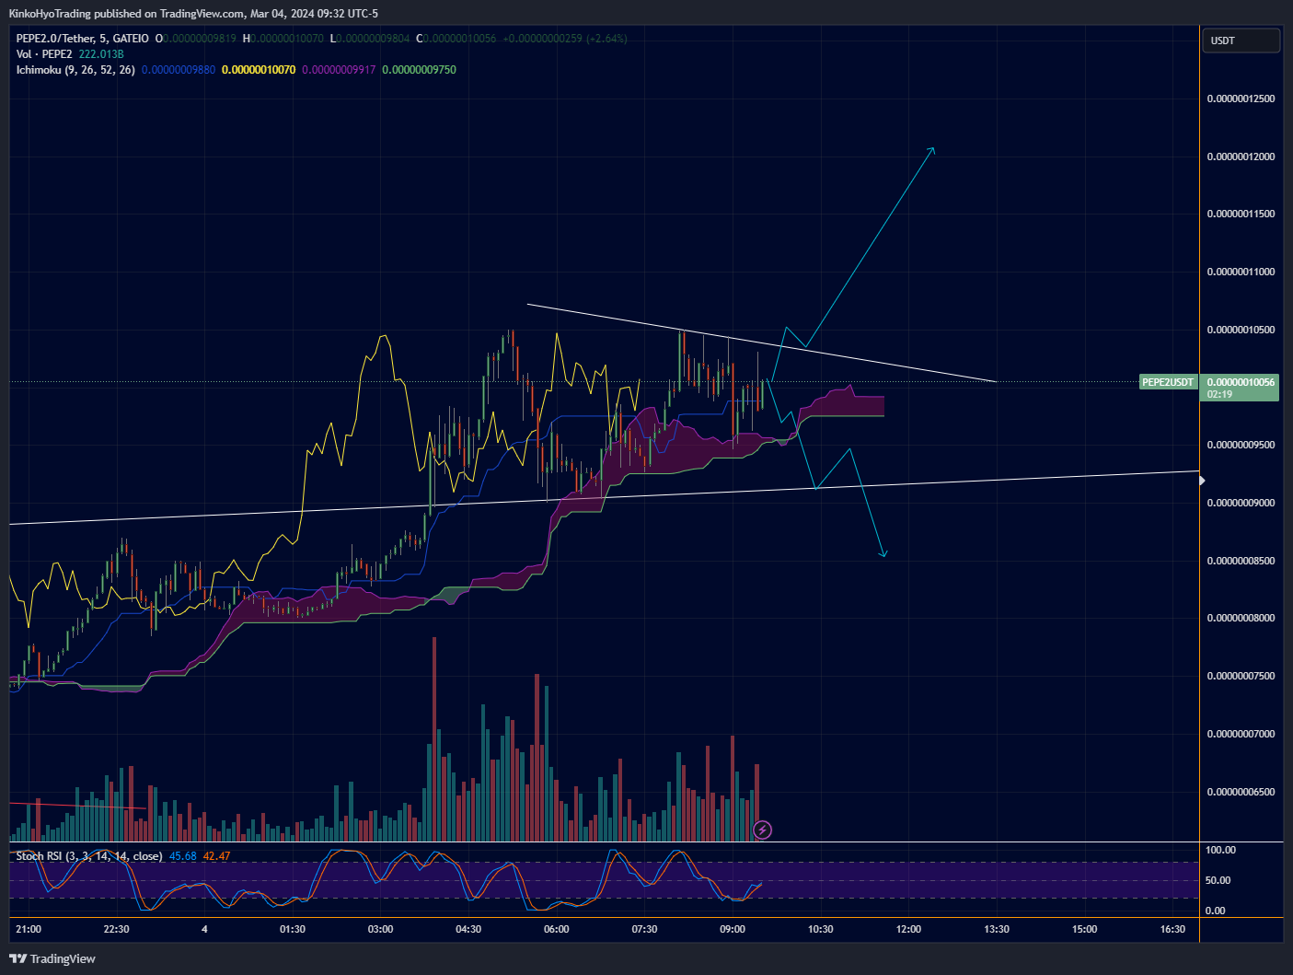
Task: Click the day 4 date label on time axis
Action: [x=204, y=929]
